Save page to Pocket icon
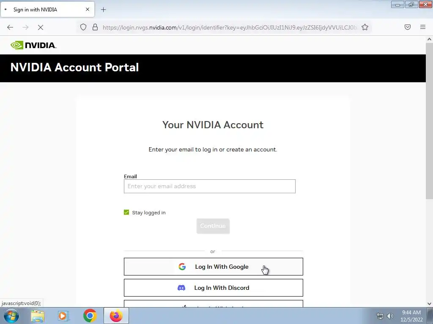The width and height of the screenshot is (433, 324). (407, 27)
